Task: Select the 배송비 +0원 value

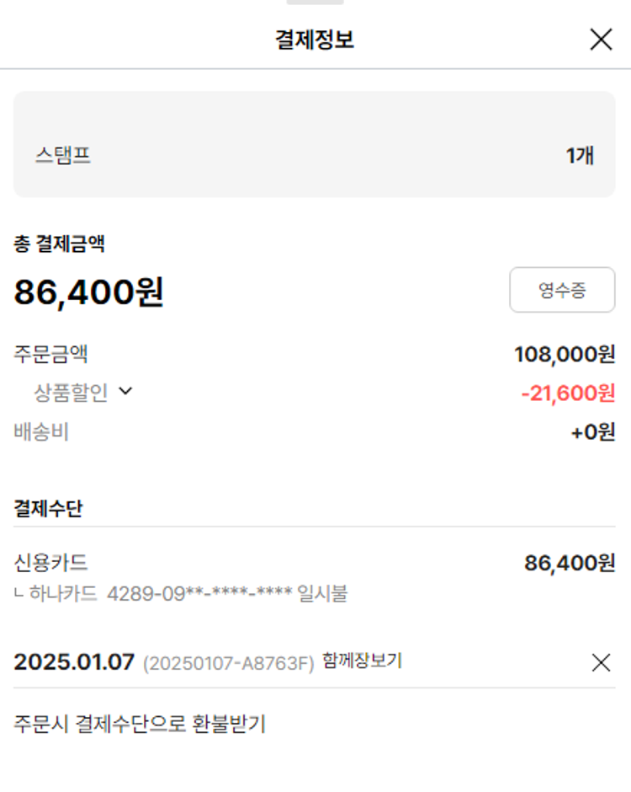Action: [592, 432]
